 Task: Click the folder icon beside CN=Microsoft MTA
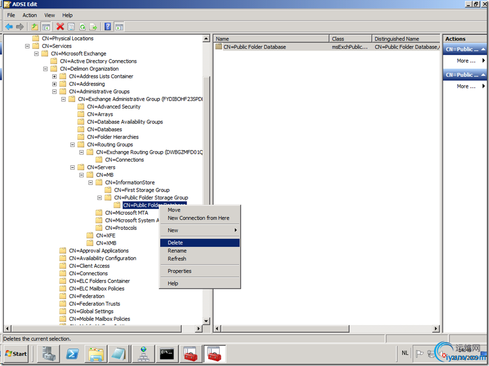pyautogui.click(x=99, y=213)
